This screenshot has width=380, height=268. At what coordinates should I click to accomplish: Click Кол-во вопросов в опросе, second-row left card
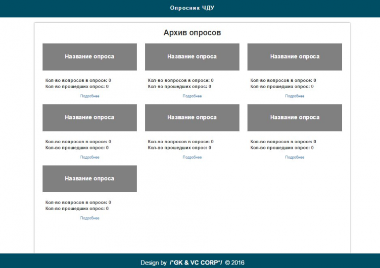(78, 142)
